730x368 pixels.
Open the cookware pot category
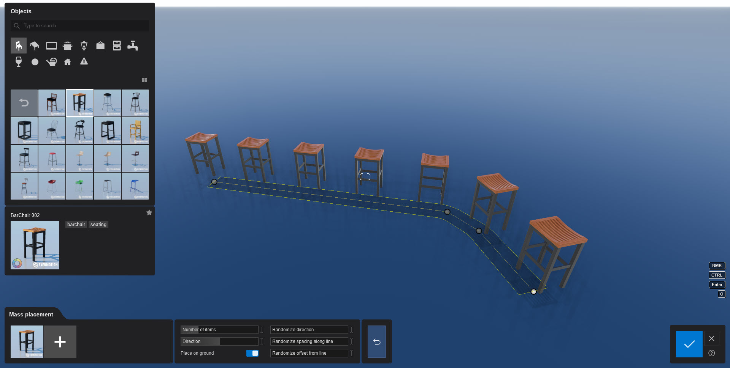(x=68, y=46)
